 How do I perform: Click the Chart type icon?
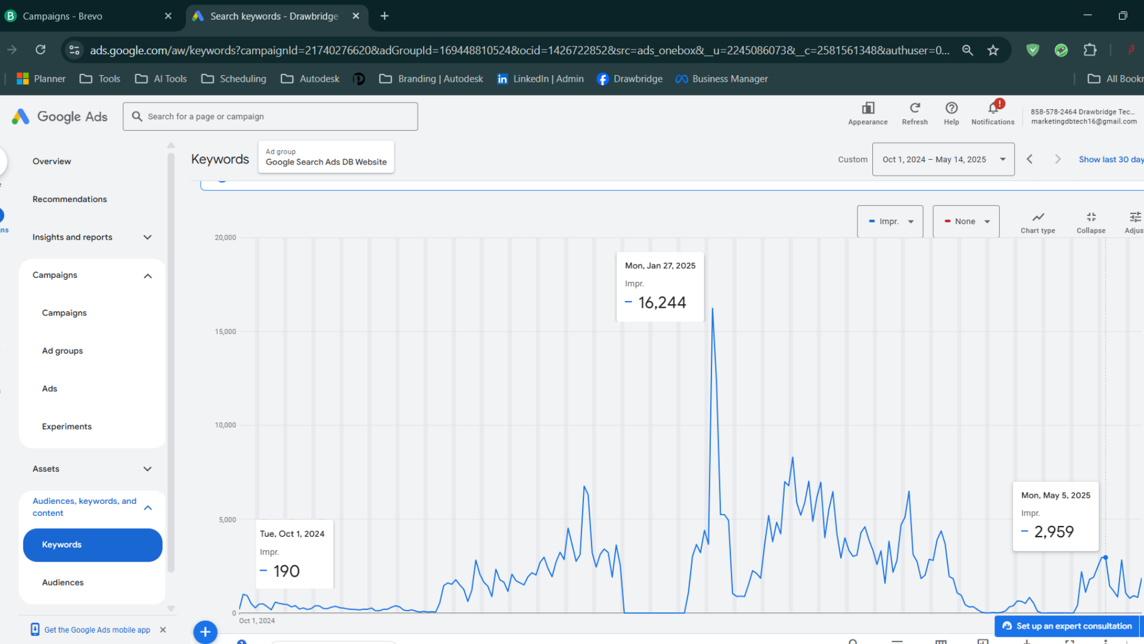coord(1037,218)
